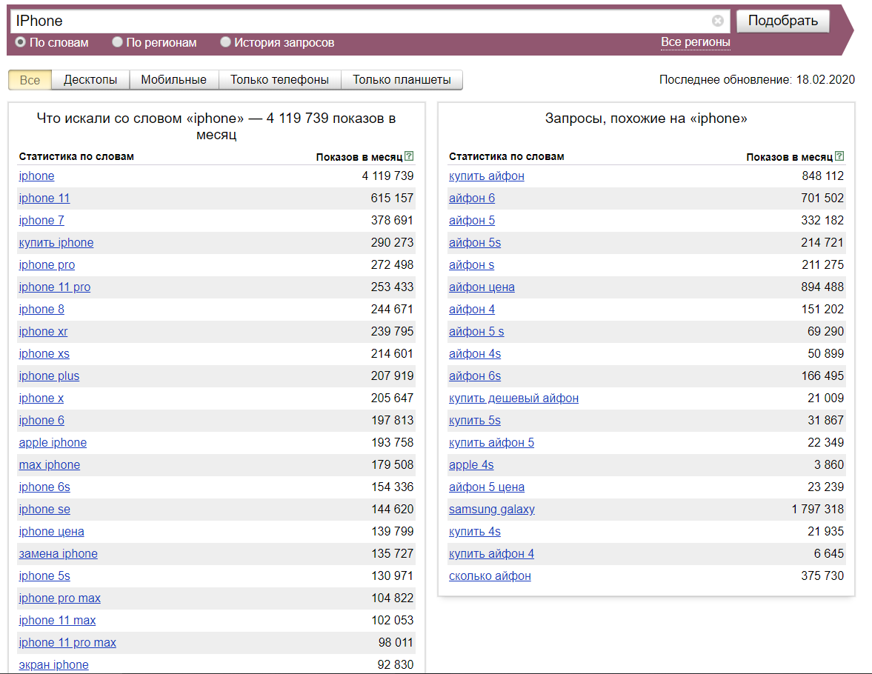This screenshot has height=674, width=872.
Task: Open the 'iphone 7' keyword link
Action: pyautogui.click(x=41, y=220)
